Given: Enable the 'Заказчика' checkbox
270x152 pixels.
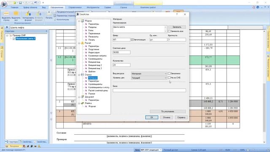Looking at the screenshot, I should pyautogui.click(x=169, y=73).
